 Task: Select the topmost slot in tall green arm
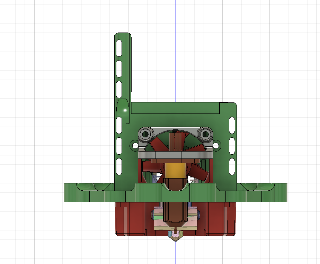point(119,48)
